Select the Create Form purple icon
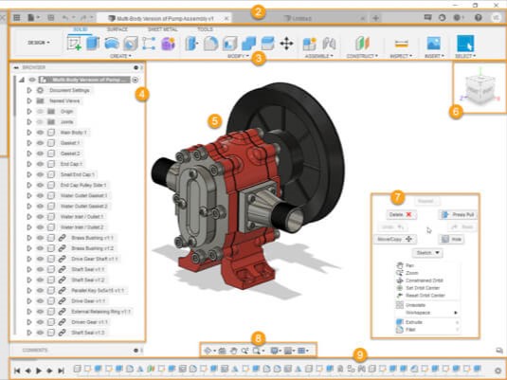This screenshot has width=507, height=380. 168,44
